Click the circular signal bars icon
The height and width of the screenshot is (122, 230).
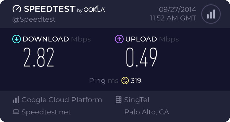(210, 14)
